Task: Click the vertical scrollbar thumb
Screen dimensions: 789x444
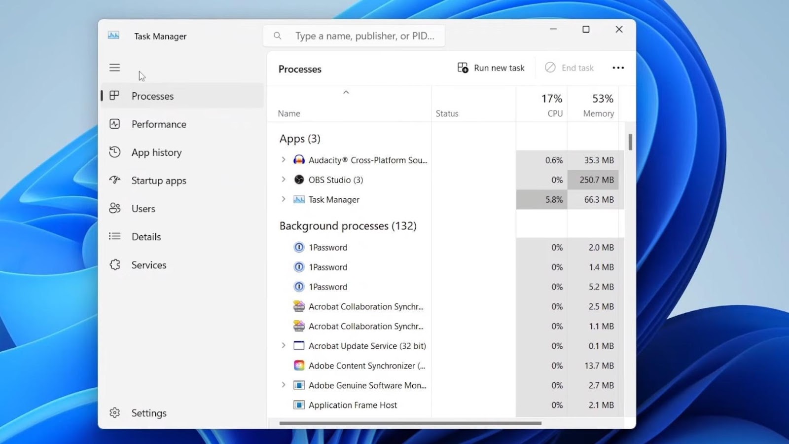Action: (630, 142)
